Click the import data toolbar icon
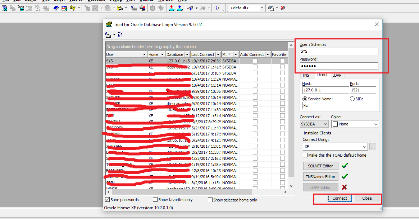The height and width of the screenshot is (219, 419). pos(171,8)
